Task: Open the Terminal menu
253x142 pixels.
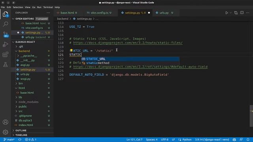Action: [48, 7]
